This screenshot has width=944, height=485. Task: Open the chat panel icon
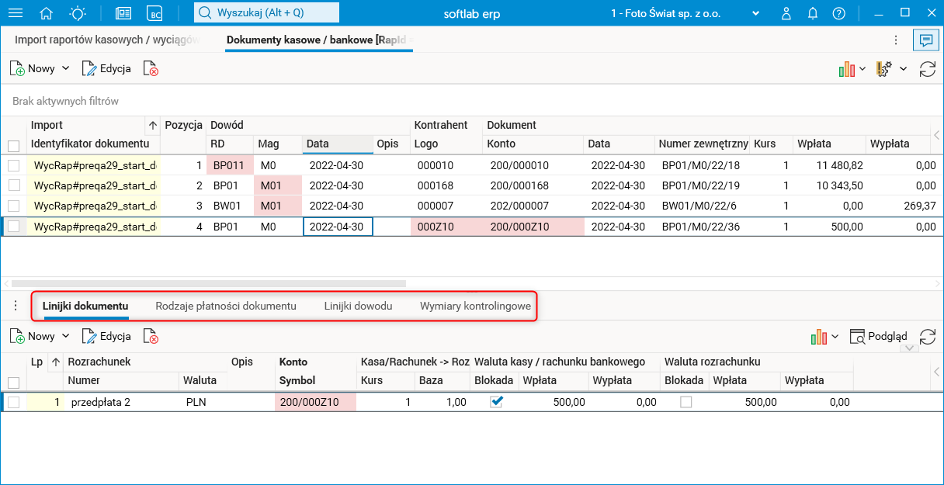click(x=925, y=40)
